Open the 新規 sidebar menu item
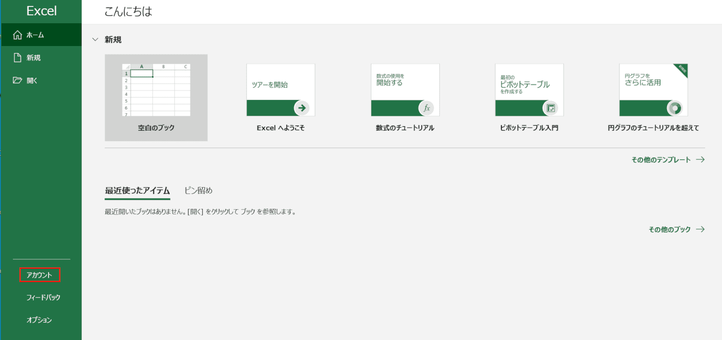 41,57
